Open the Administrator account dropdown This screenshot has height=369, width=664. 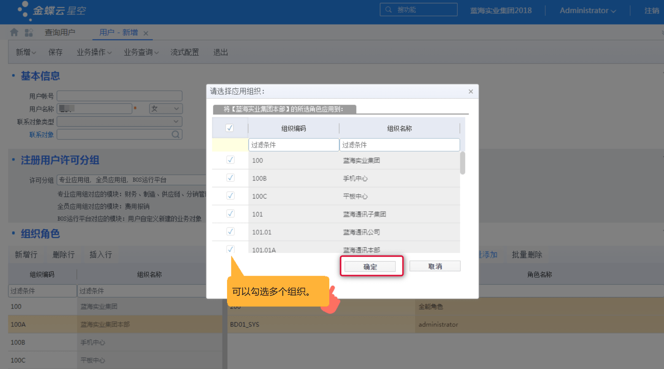click(587, 11)
